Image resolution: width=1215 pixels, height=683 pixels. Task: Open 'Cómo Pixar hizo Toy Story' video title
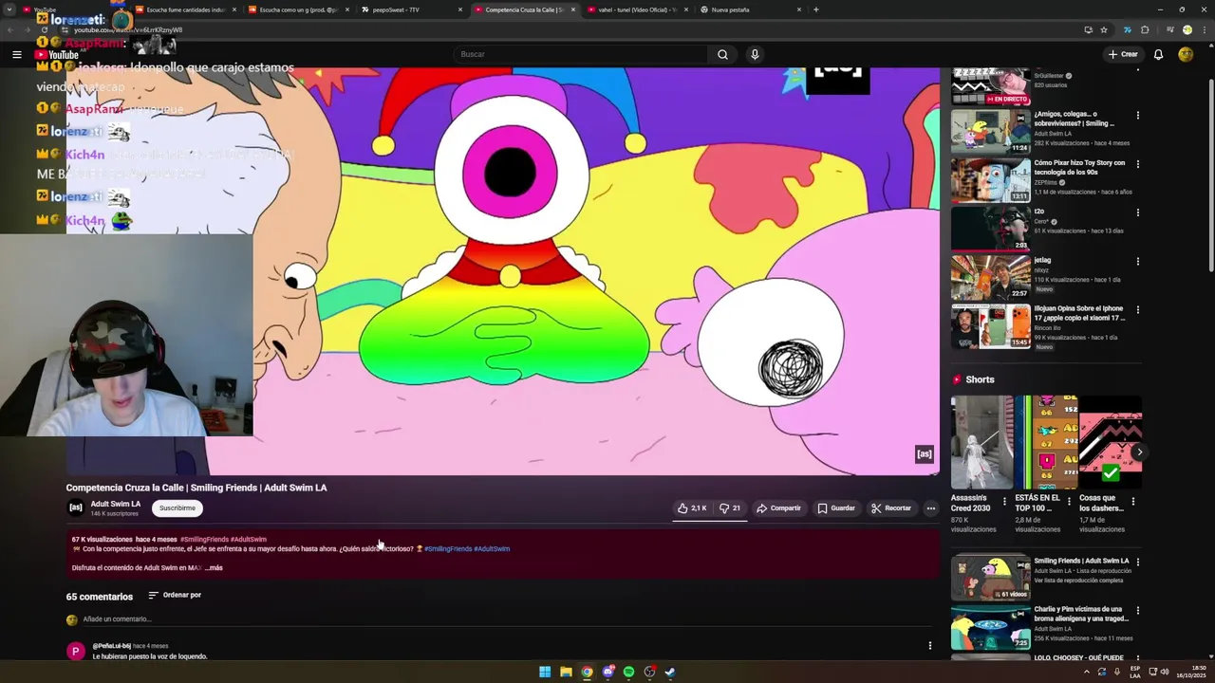(x=1079, y=167)
